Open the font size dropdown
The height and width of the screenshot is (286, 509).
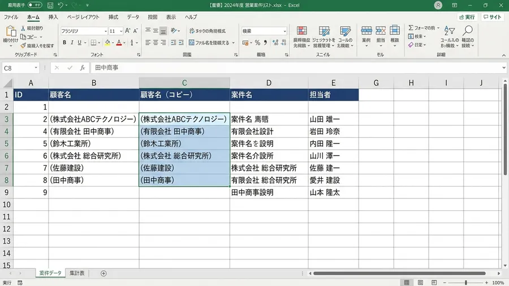[121, 31]
